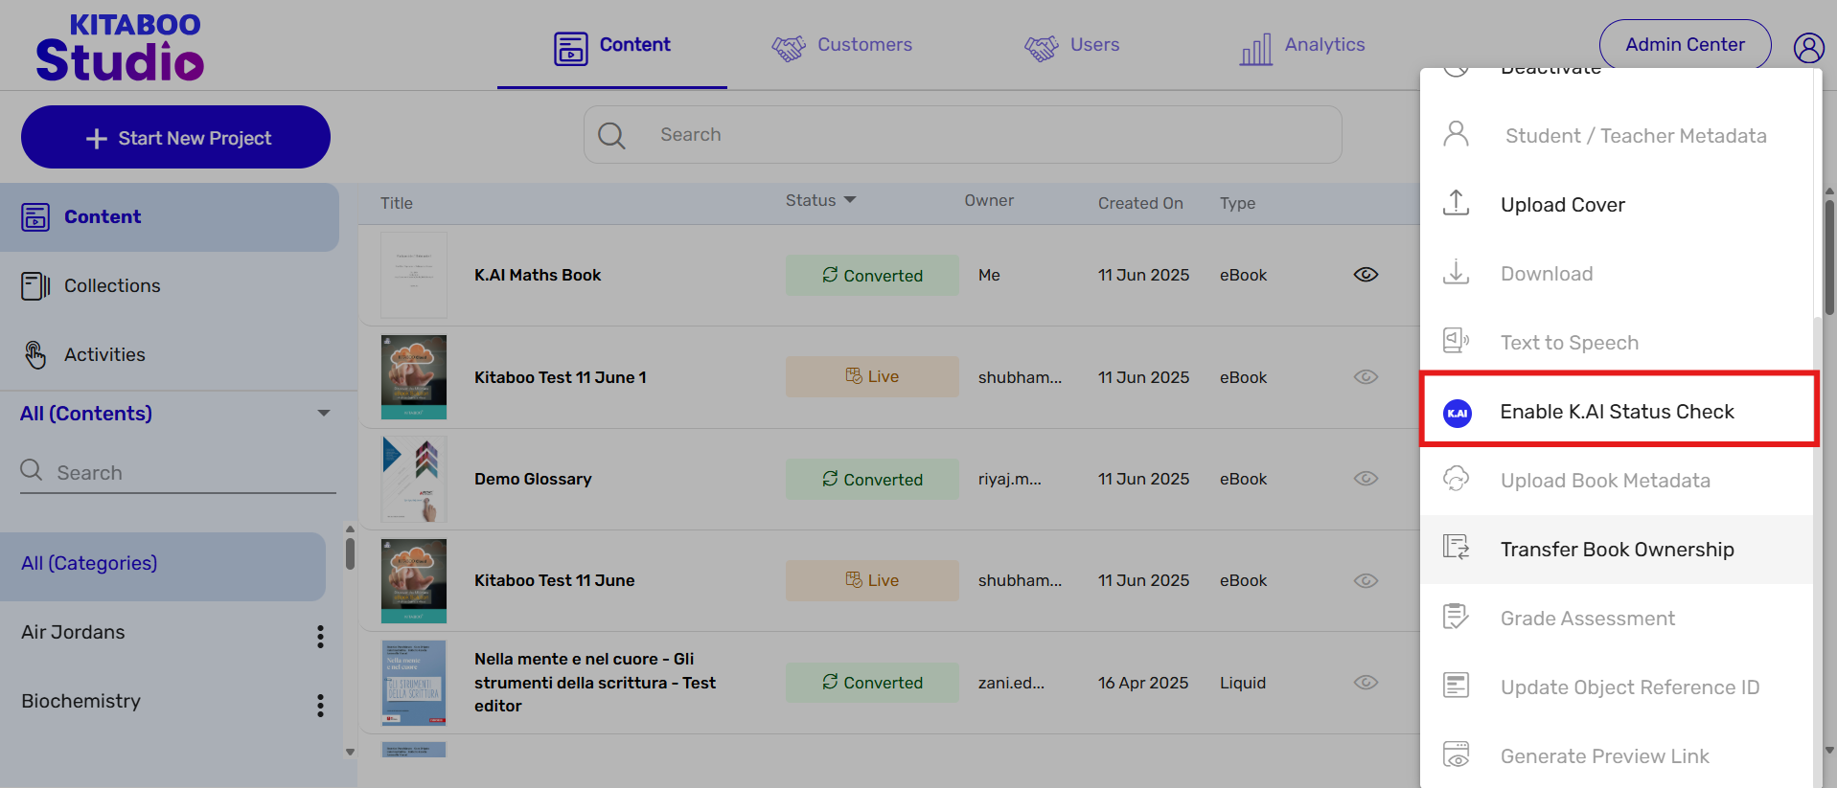
Task: Expand the All (Contents) dropdown arrow
Action: point(324,414)
